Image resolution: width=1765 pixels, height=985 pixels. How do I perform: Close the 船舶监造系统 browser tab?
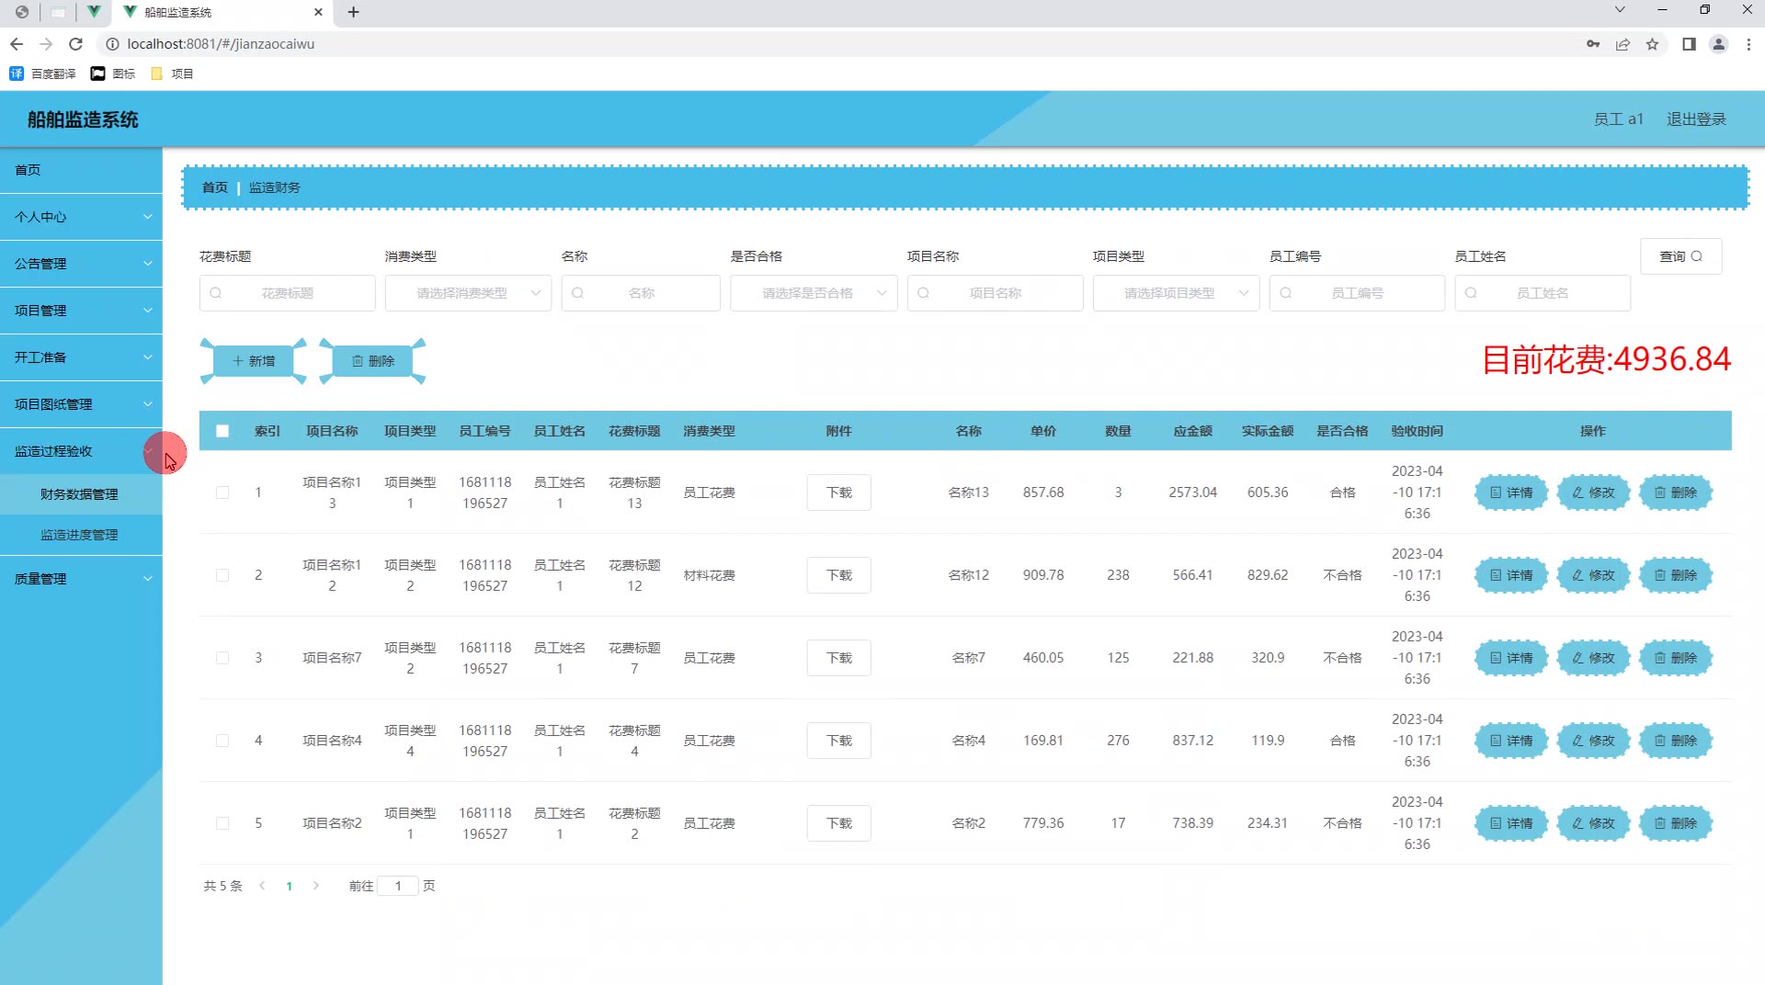(318, 12)
